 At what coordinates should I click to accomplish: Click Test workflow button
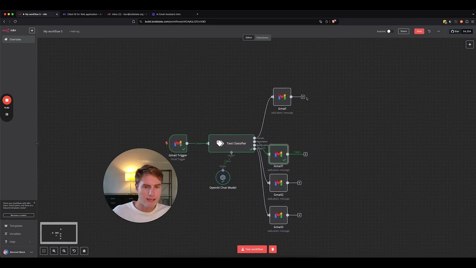(x=252, y=249)
